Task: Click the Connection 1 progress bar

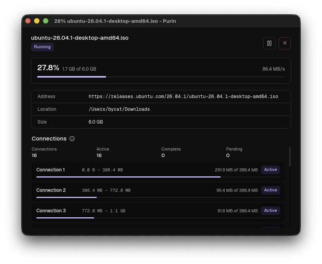Action: tap(158, 177)
